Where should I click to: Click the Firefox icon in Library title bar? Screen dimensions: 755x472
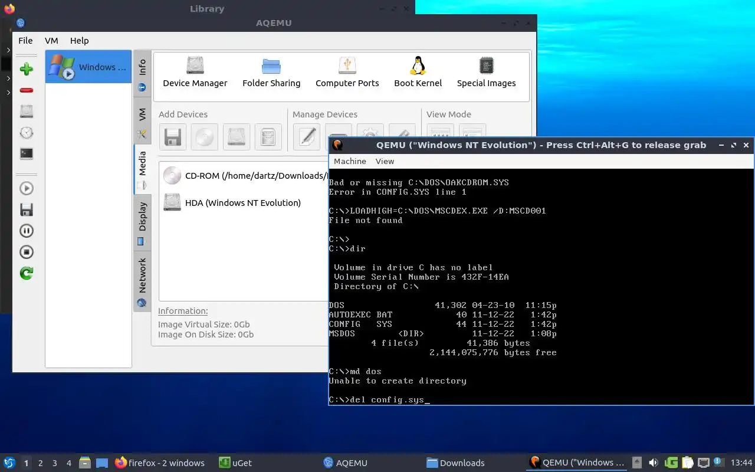(9, 9)
